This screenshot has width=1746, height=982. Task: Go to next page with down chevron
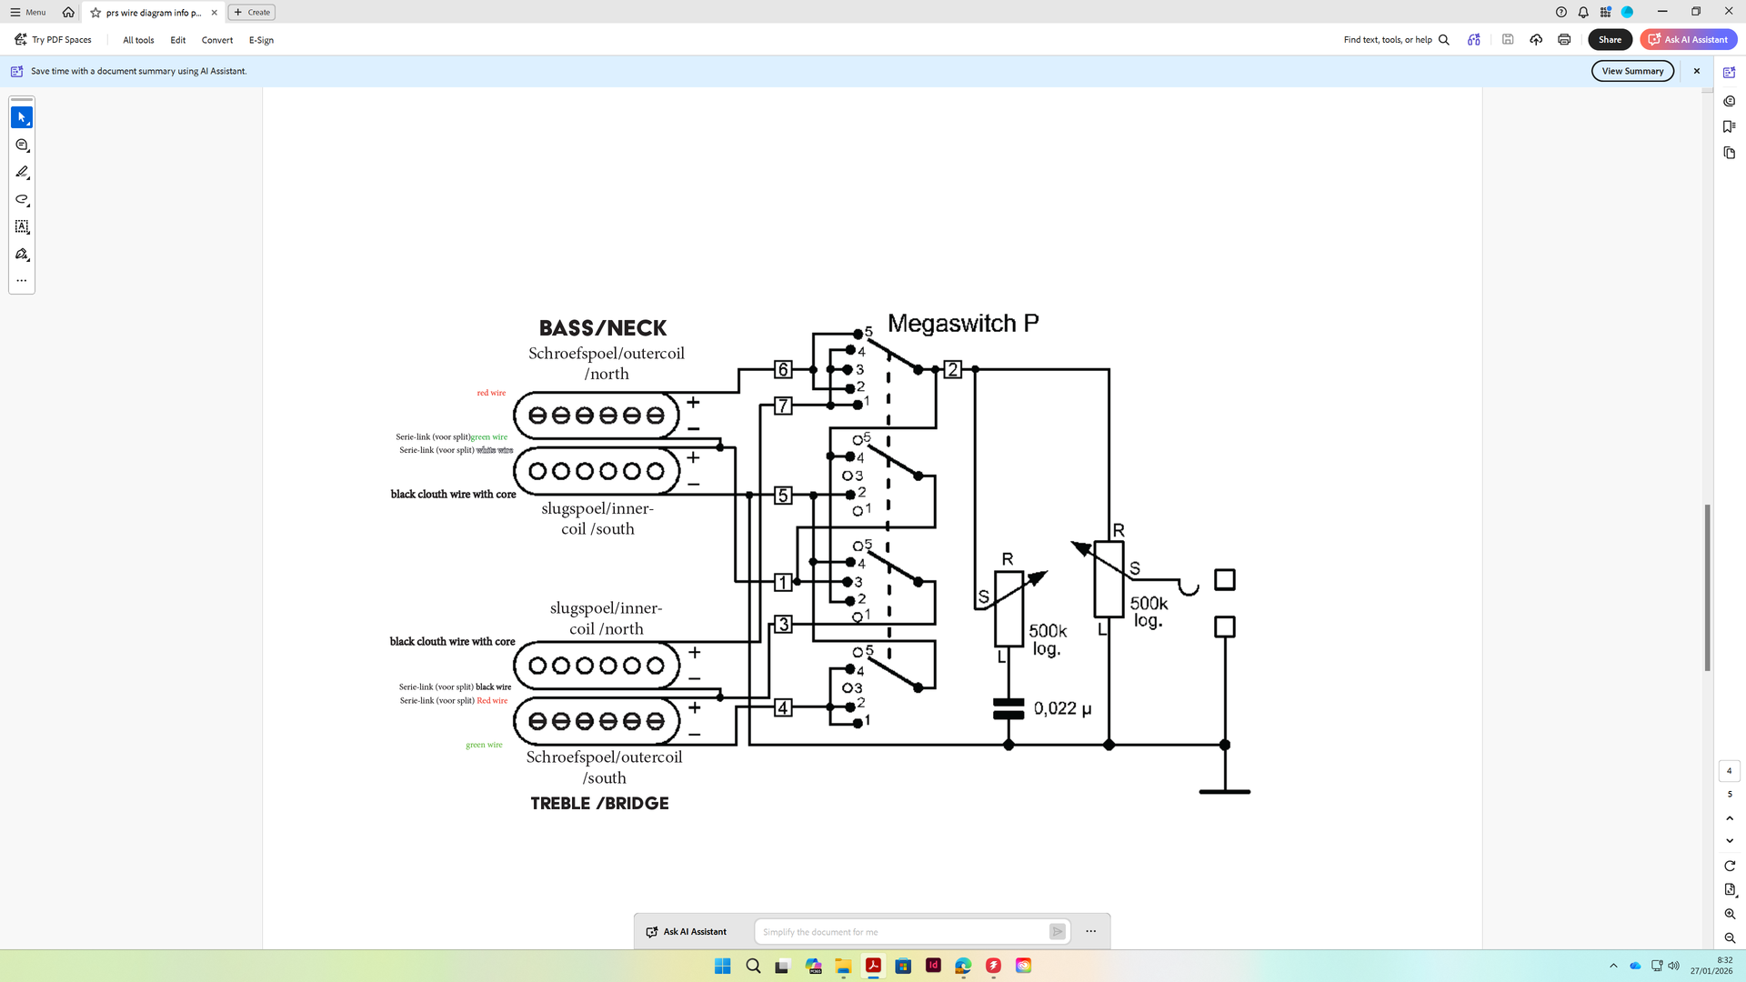[x=1729, y=841]
